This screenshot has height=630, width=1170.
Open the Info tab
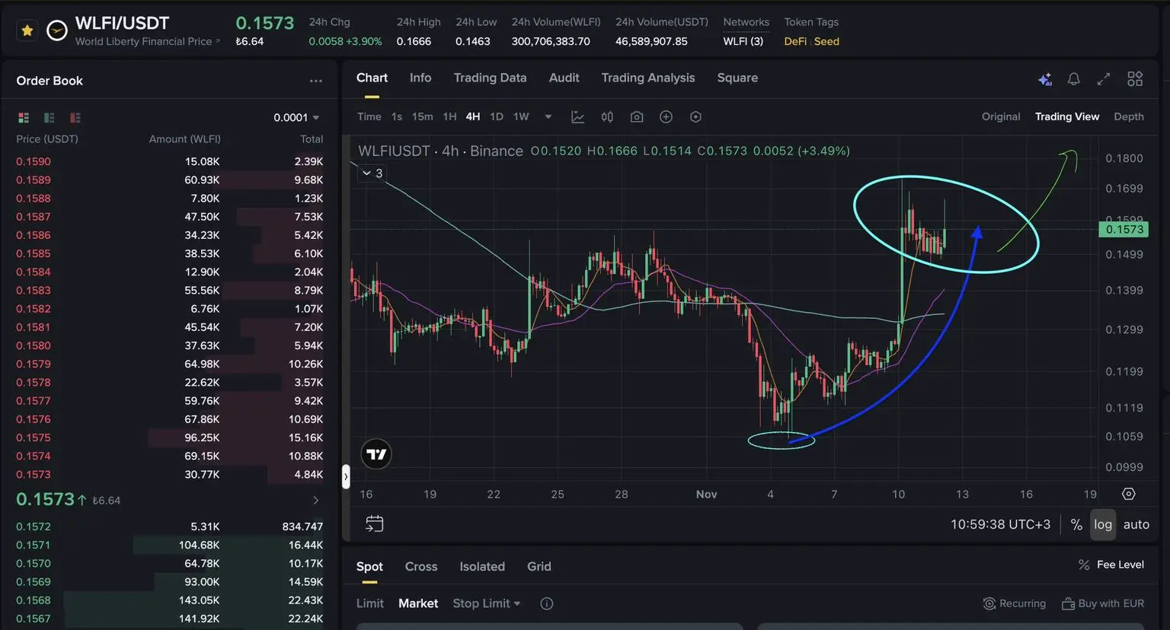coord(420,78)
